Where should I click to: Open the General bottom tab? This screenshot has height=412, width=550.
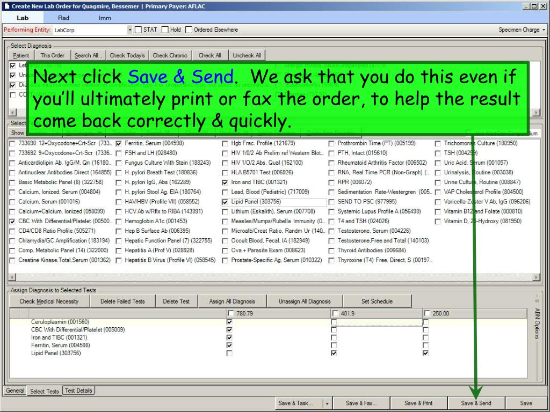point(15,391)
